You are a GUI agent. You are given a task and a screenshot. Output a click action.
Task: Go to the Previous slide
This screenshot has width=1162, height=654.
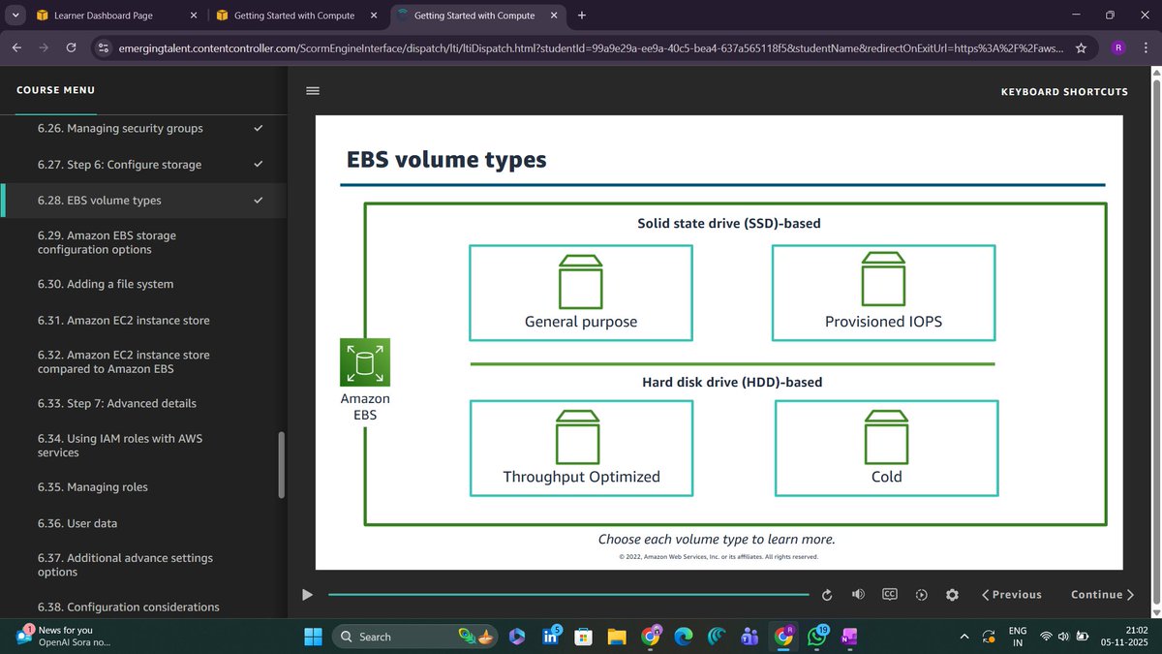(1012, 595)
